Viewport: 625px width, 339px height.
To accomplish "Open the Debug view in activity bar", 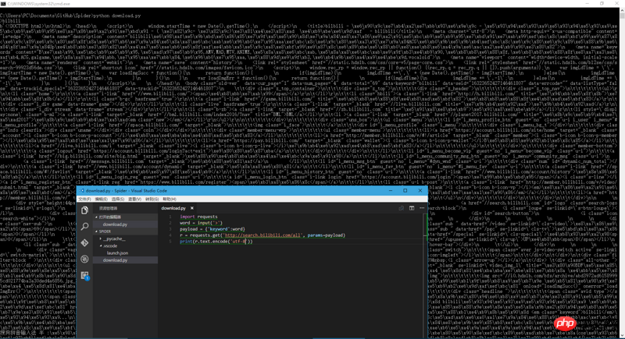I will click(85, 259).
